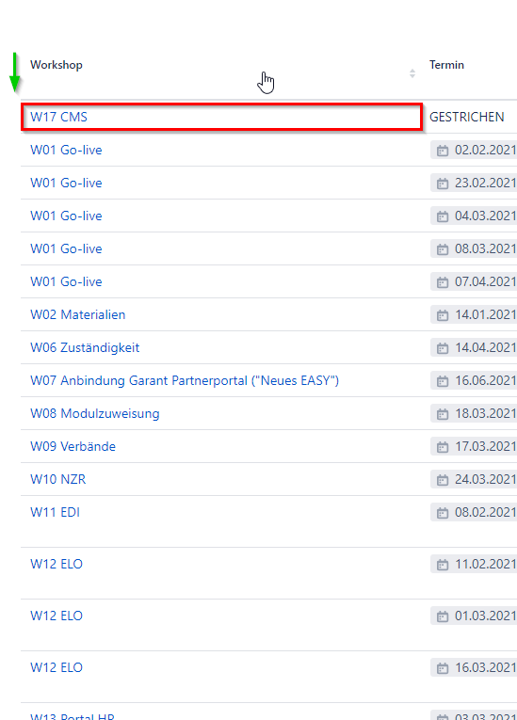This screenshot has height=720, width=517.
Task: Open W12 ELO link dated 01.03.2021
Action: 57,616
